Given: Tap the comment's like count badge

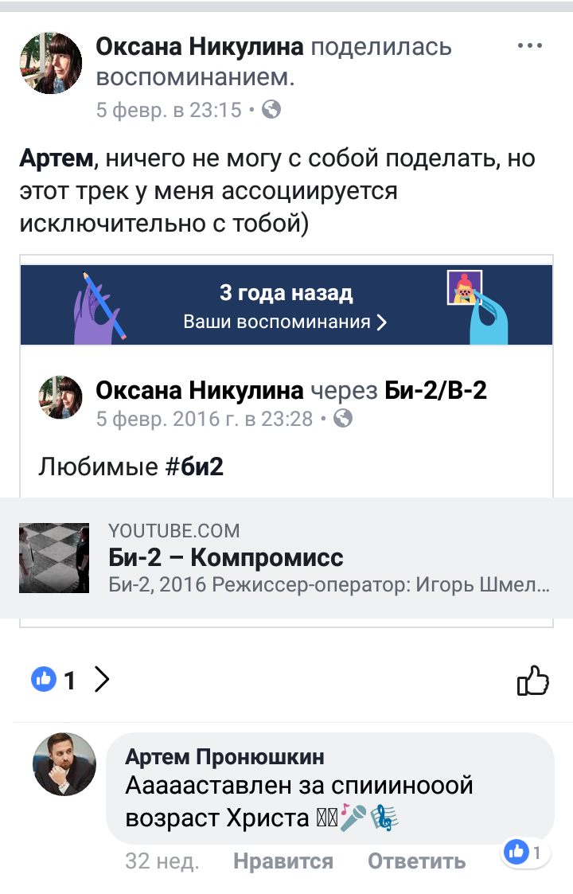Looking at the screenshot, I should [x=524, y=852].
